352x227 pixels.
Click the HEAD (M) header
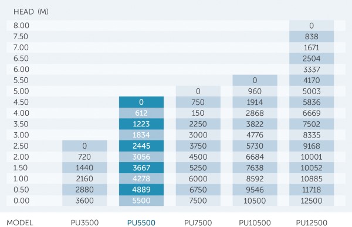click(x=31, y=12)
